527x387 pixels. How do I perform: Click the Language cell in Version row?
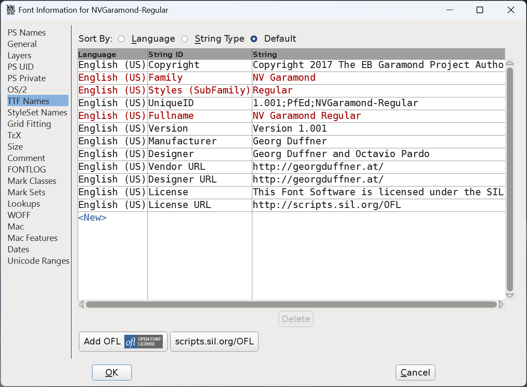pyautogui.click(x=113, y=129)
